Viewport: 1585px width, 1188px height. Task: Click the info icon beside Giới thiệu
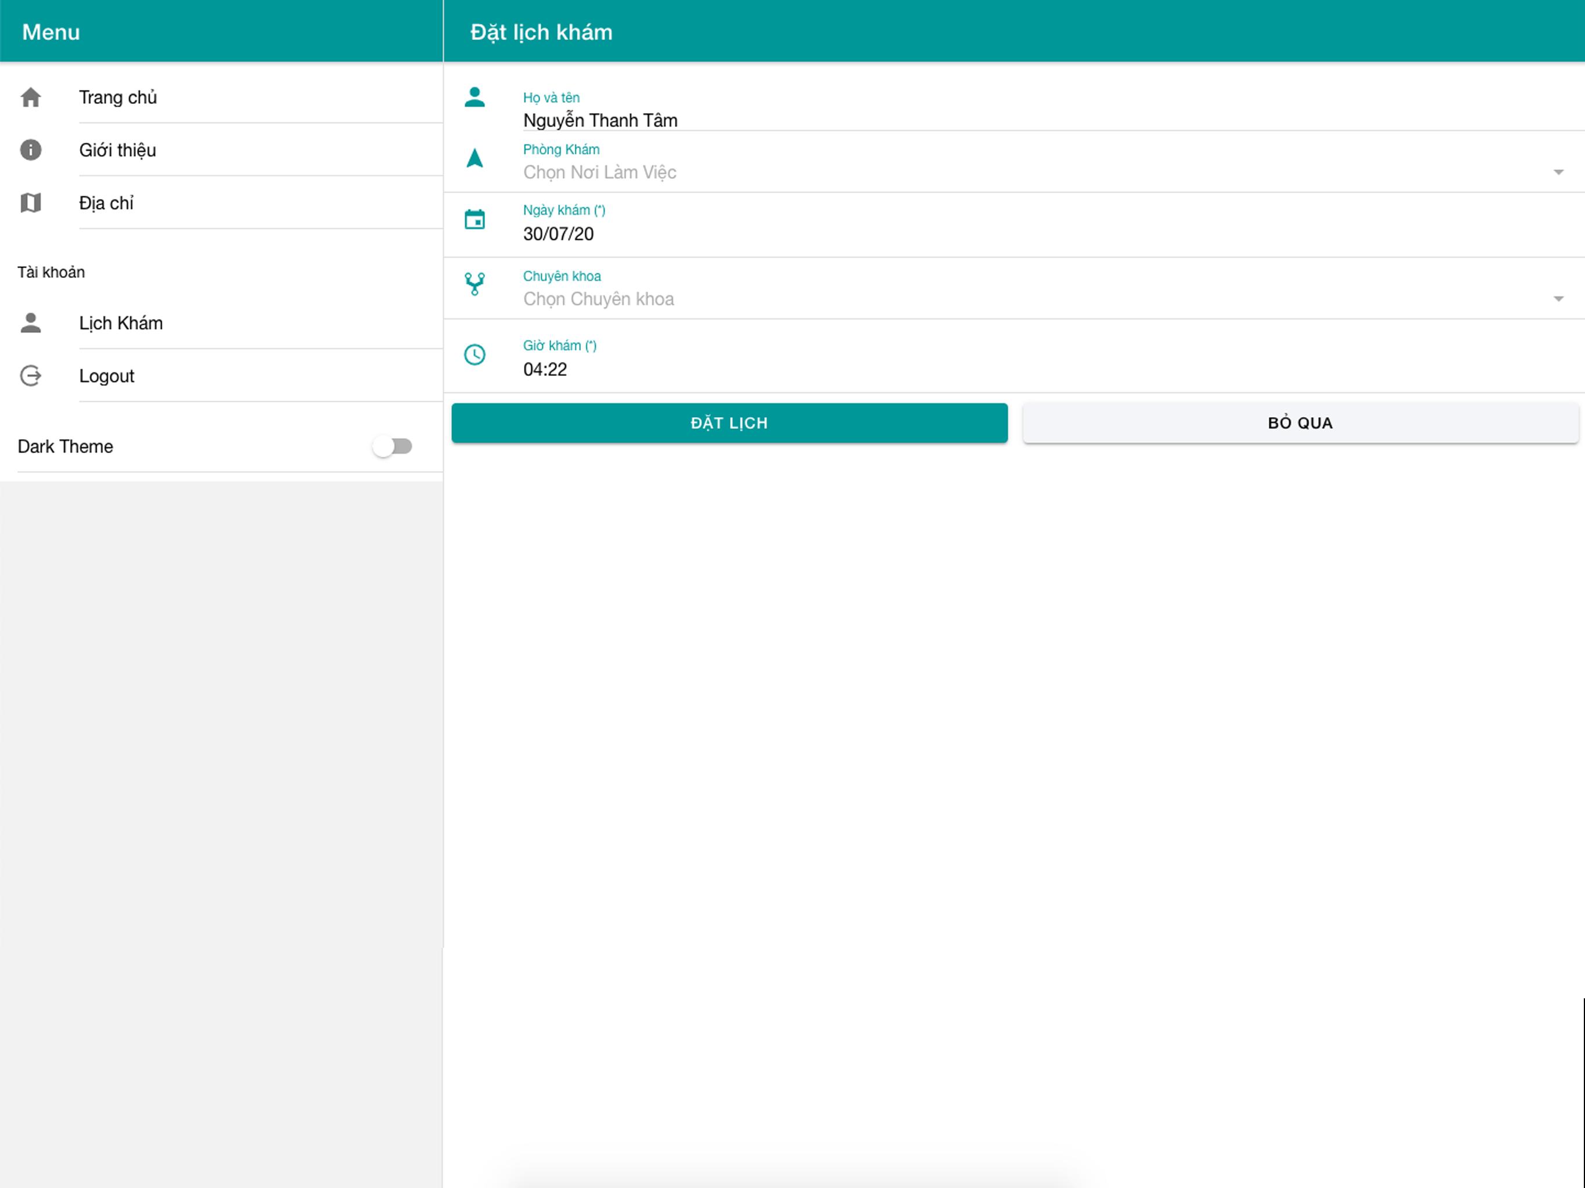31,150
